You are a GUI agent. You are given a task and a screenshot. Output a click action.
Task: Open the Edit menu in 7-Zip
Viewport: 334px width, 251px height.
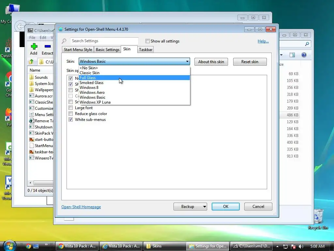pos(43,37)
